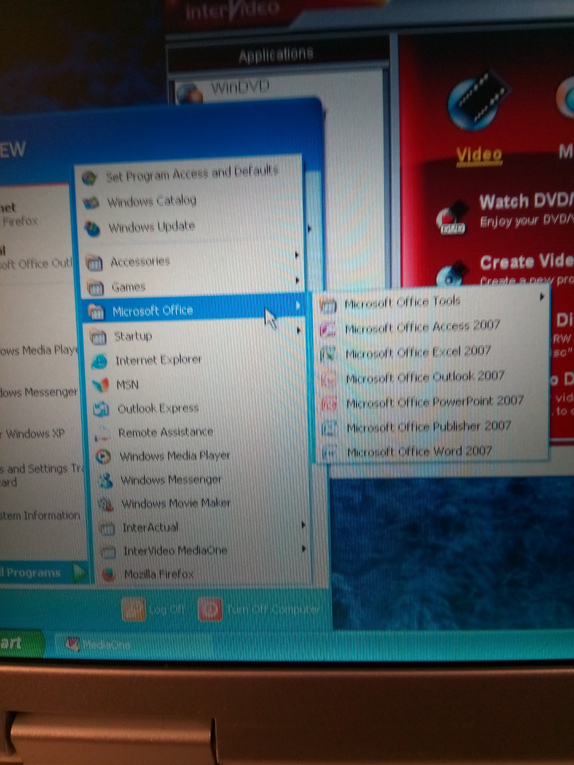Click the Outlook Express icon
The image size is (574, 765).
(x=101, y=409)
